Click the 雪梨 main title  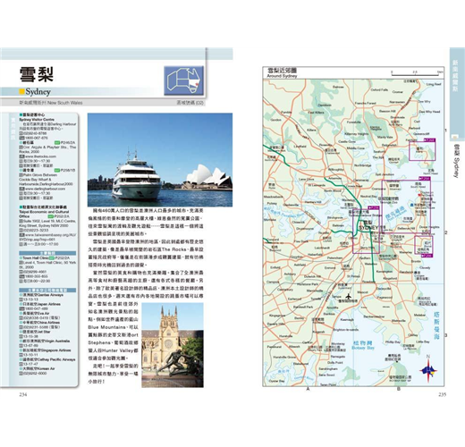37,74
